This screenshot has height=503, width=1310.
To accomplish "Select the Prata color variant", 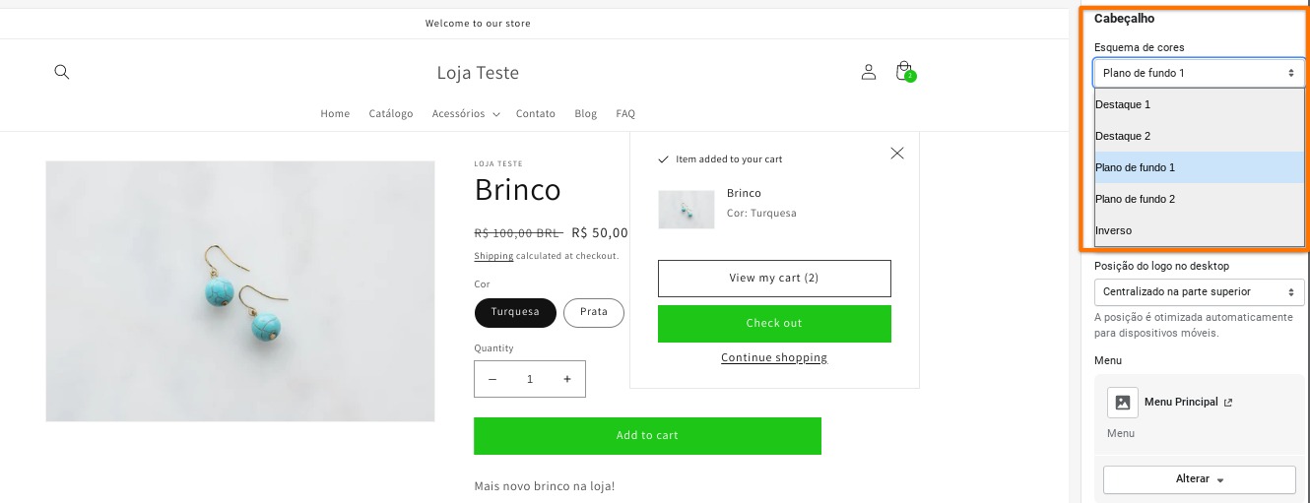I will 594,312.
